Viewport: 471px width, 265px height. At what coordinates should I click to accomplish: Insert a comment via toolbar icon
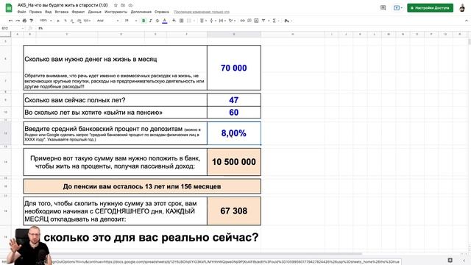(249, 21)
